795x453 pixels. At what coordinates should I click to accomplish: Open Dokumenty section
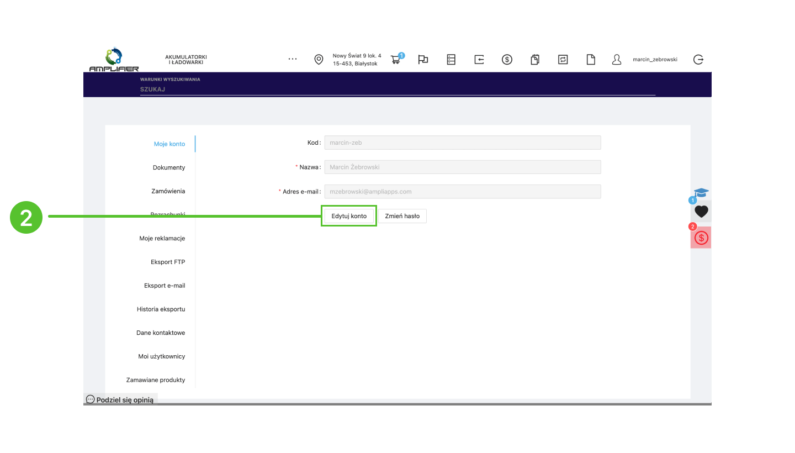click(169, 167)
